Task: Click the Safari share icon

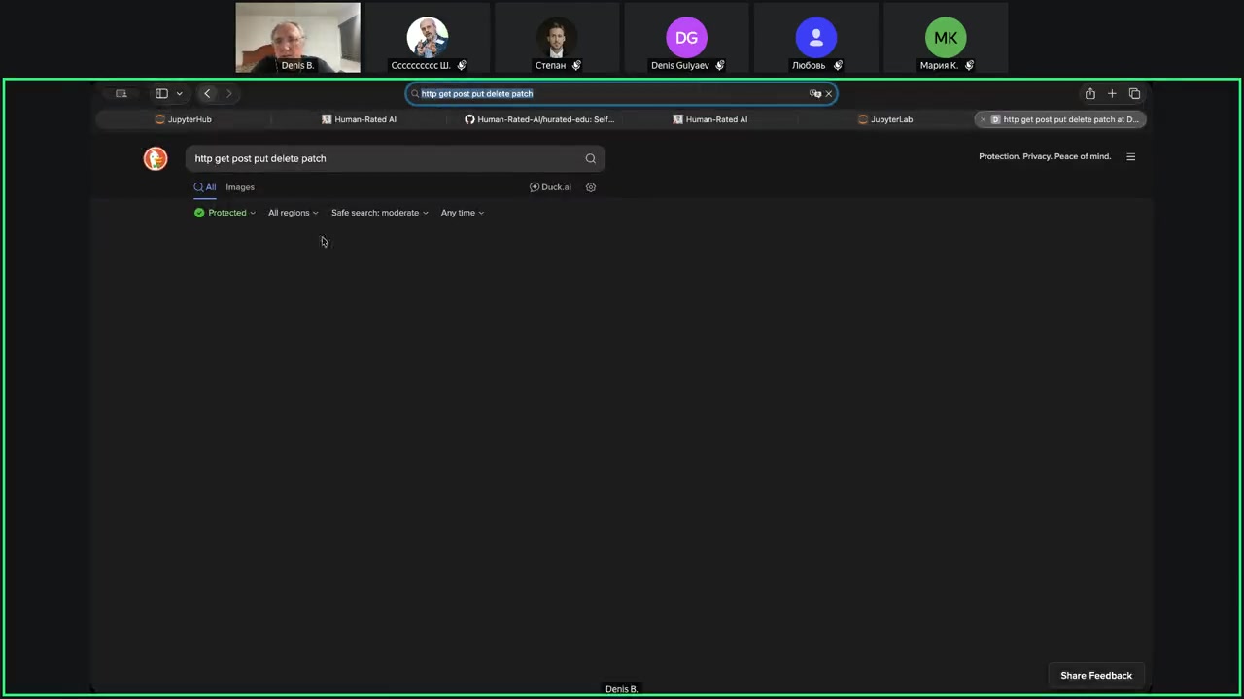Action: point(1089,94)
